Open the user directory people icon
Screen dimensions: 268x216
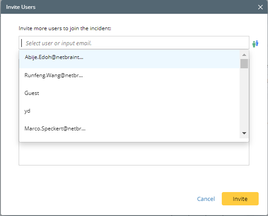click(x=255, y=43)
